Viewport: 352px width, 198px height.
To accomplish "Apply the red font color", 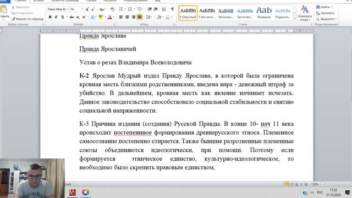I will (x=110, y=17).
